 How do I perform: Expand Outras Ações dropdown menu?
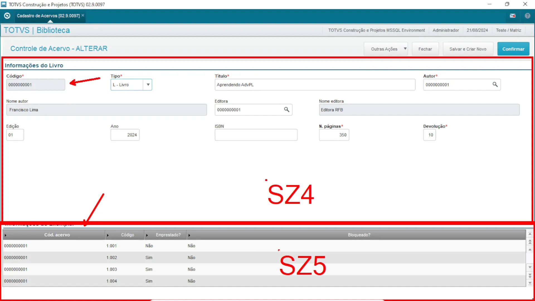tap(404, 48)
